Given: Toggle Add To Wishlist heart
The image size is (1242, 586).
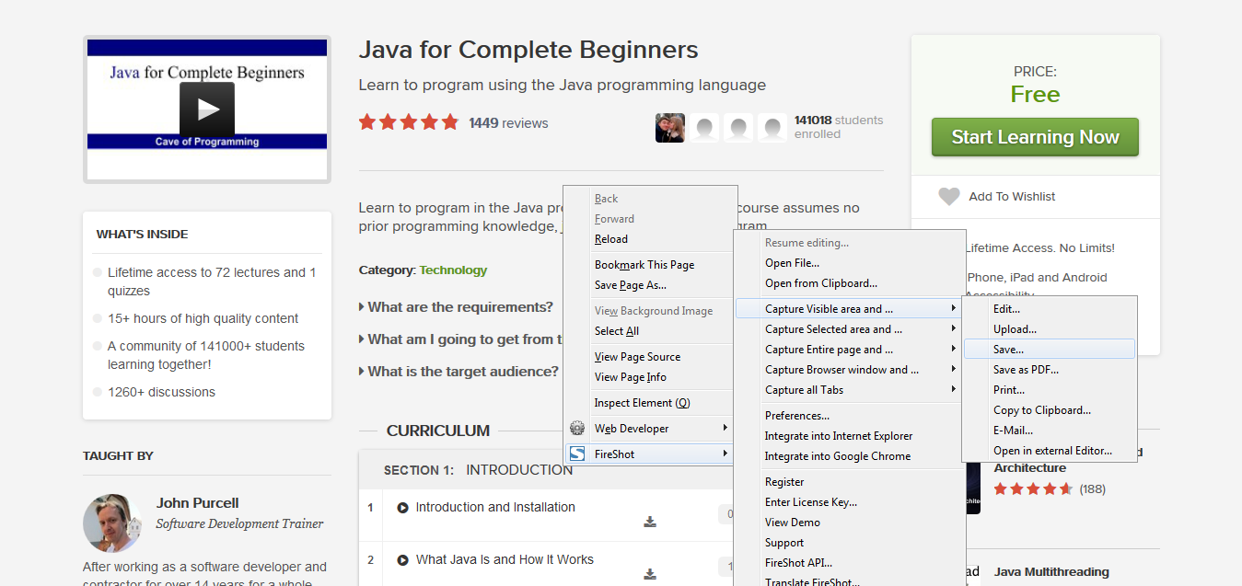Looking at the screenshot, I should point(949,196).
